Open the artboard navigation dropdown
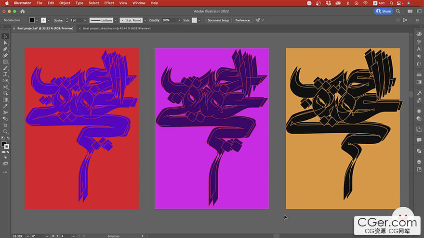 coord(73,236)
